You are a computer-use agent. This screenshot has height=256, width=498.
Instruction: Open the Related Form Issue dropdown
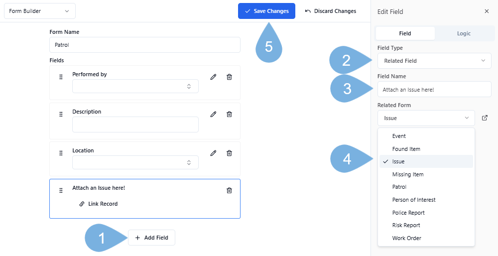tap(426, 118)
